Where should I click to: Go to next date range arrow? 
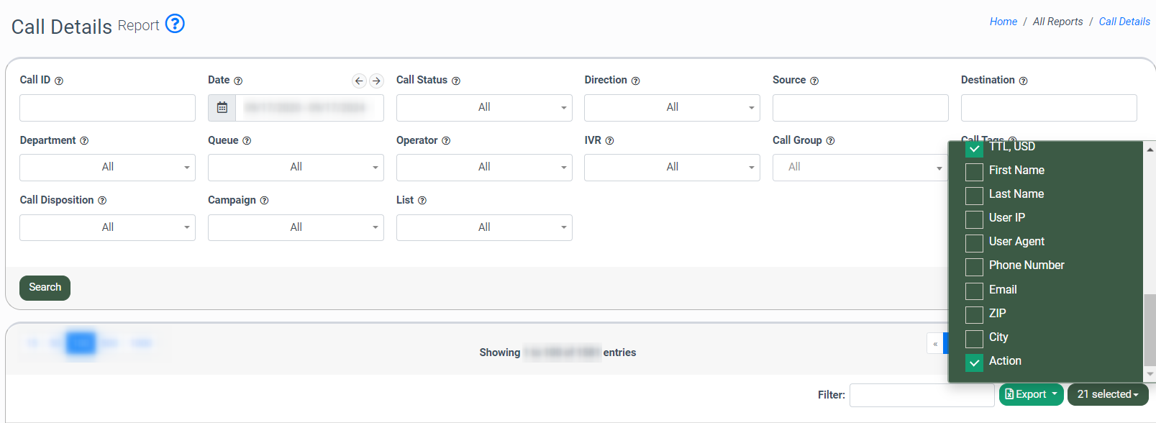[x=376, y=81]
